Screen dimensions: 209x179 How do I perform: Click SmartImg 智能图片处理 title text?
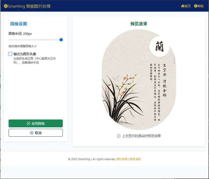tap(29, 6)
